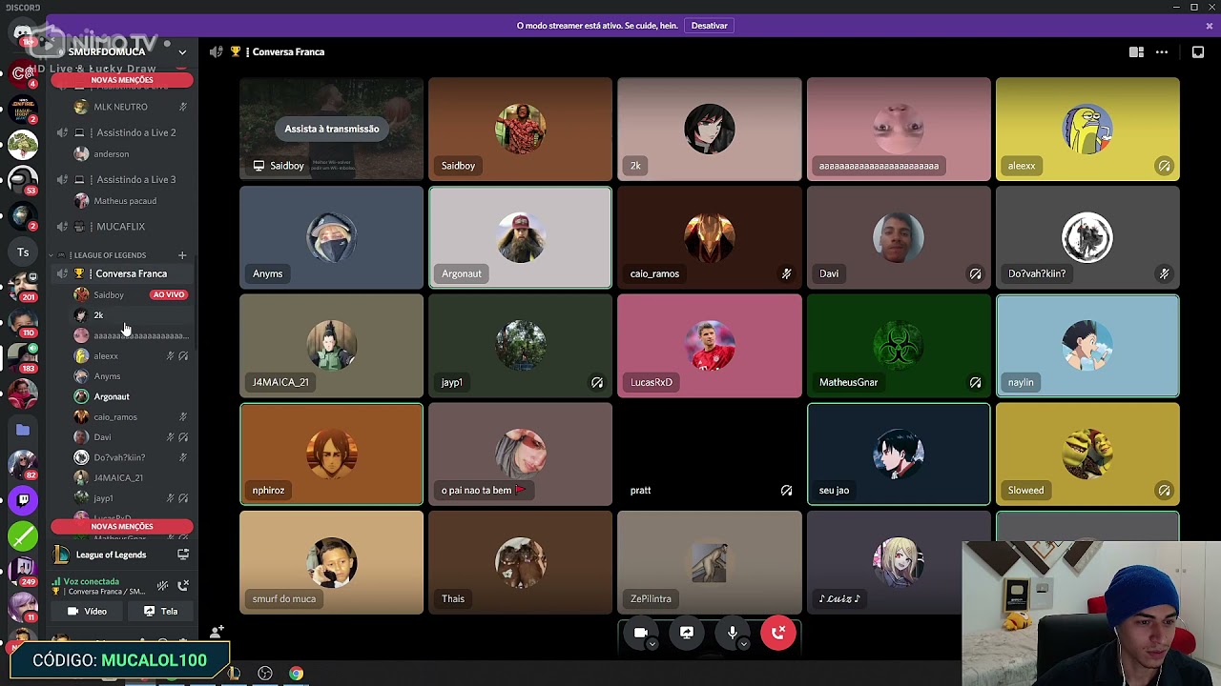Screen dimensions: 1221x686
Task: Select smurf do muca participant tile
Action: pos(331,562)
